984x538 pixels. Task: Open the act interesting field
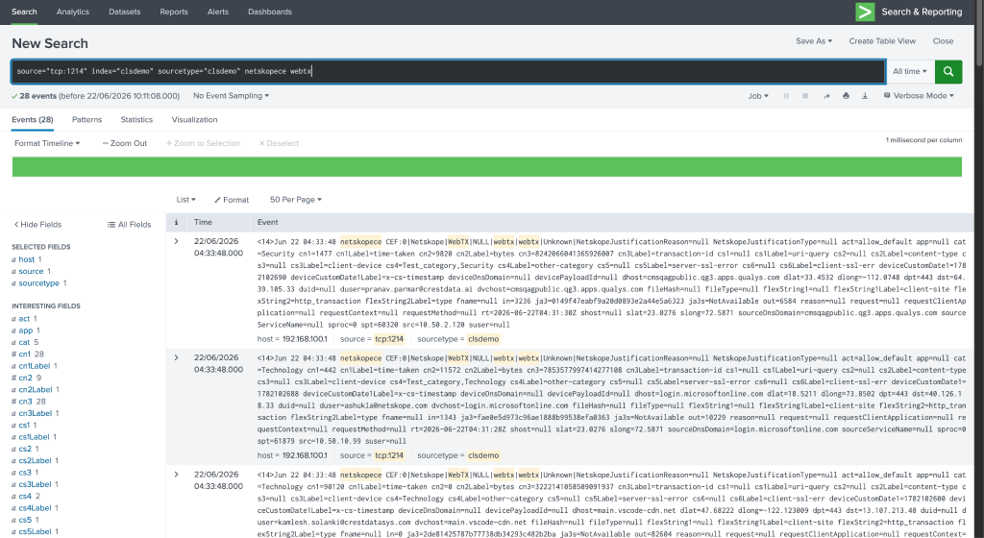coord(24,319)
